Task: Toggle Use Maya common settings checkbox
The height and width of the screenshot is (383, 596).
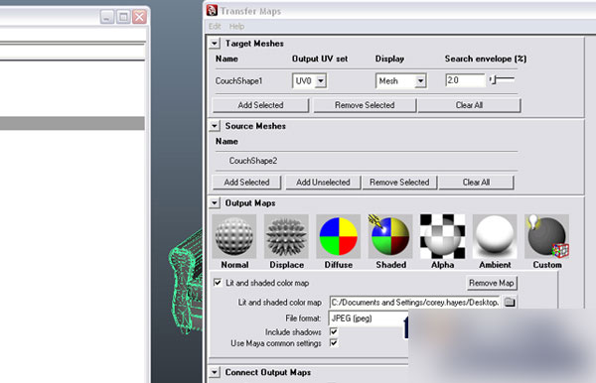Action: (334, 343)
